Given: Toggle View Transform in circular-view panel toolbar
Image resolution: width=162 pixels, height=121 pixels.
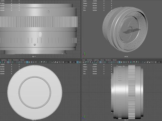Looking at the screenshot, I should (x=78, y=62).
